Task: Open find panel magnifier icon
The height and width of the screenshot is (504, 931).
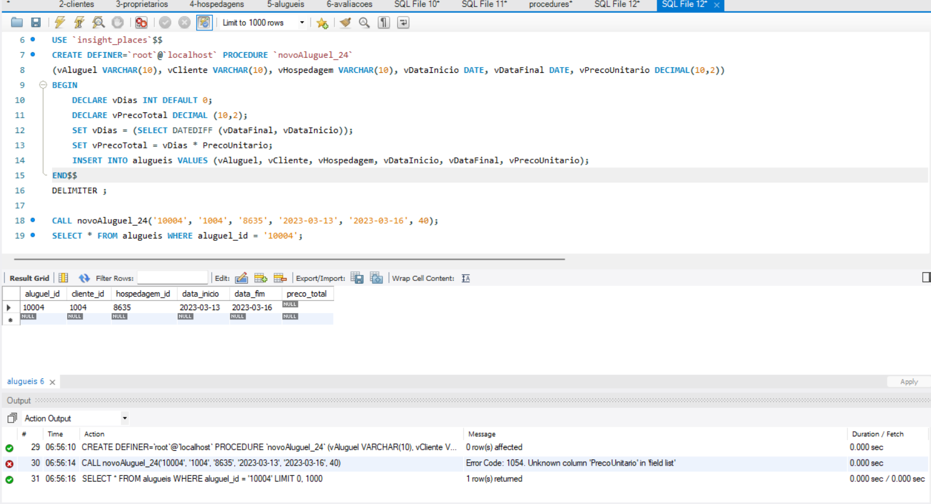Action: click(x=364, y=23)
